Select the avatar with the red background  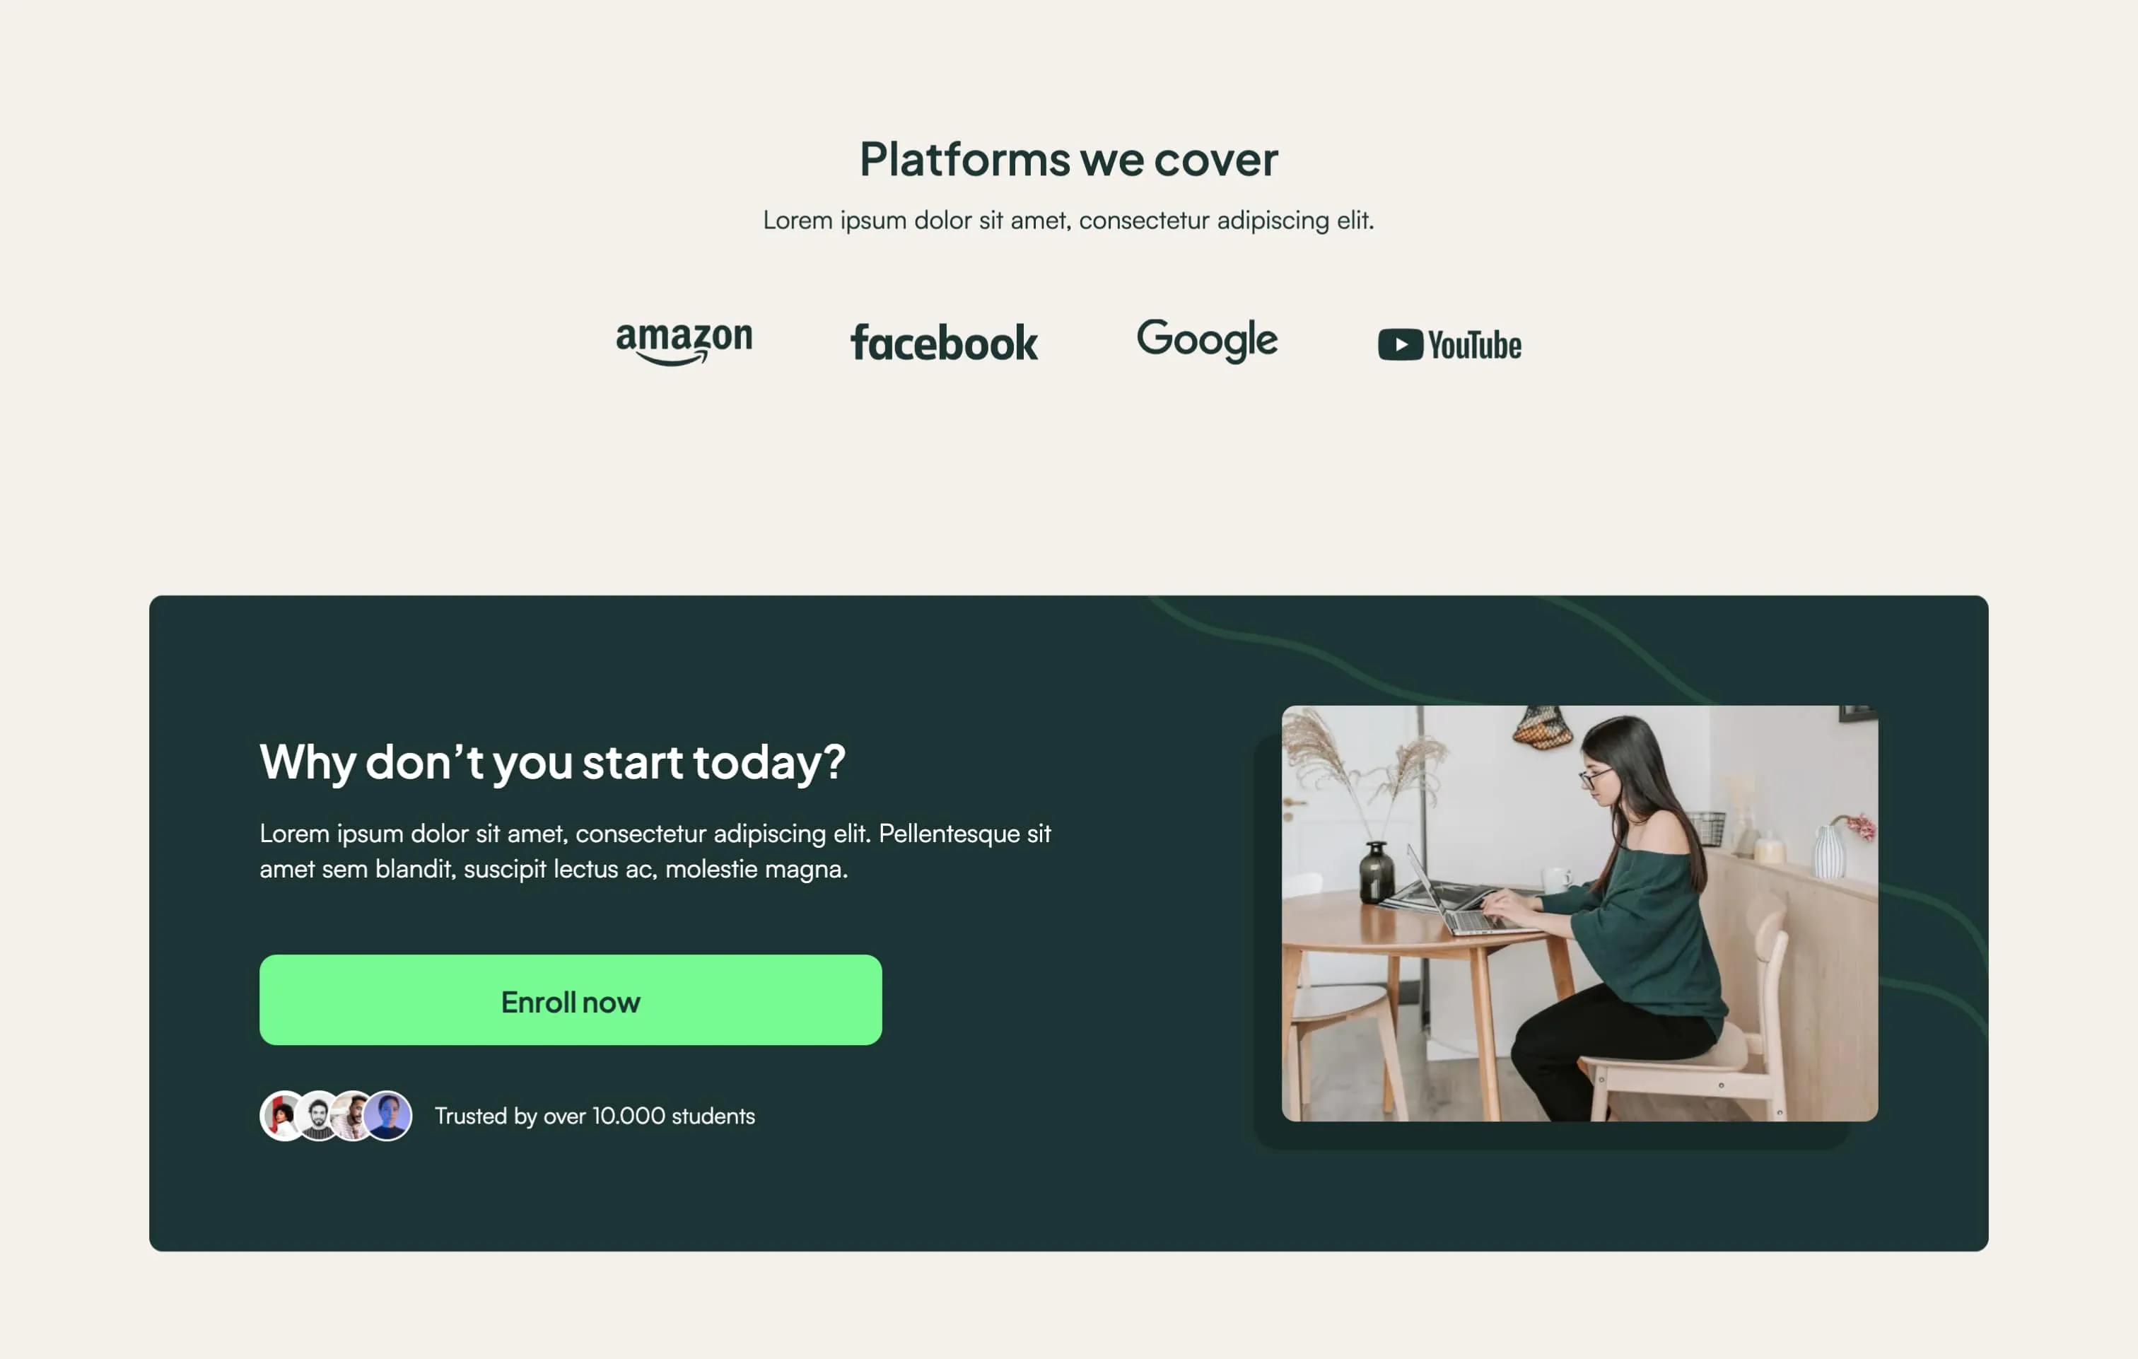pos(281,1116)
